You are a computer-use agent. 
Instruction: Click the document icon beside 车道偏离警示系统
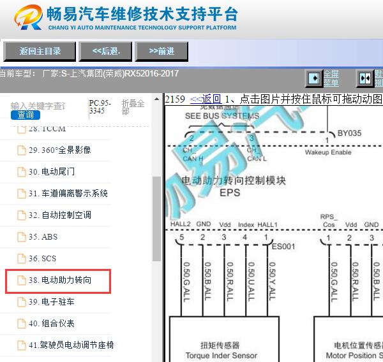pyautogui.click(x=22, y=194)
